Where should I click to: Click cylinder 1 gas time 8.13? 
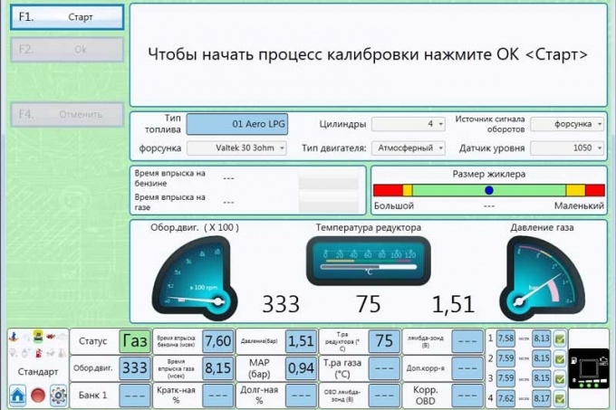542,338
